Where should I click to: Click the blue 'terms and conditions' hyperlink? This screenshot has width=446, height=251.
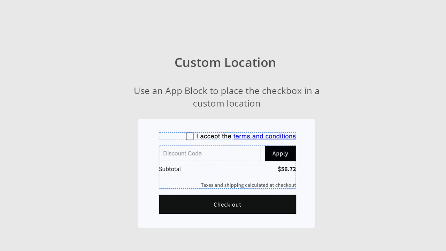(264, 136)
